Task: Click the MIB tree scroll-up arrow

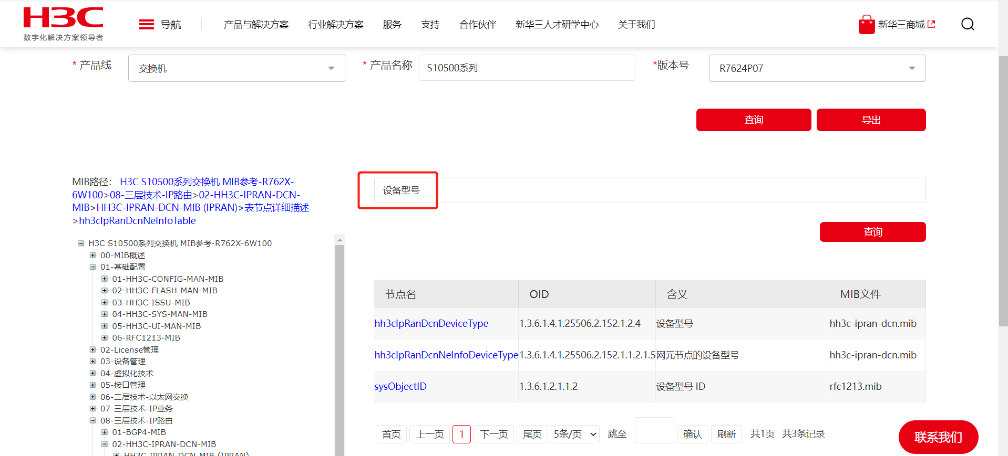Action: point(340,240)
